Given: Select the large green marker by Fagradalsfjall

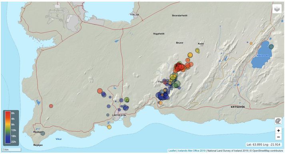Looking at the screenshot, I should pyautogui.click(x=176, y=84).
